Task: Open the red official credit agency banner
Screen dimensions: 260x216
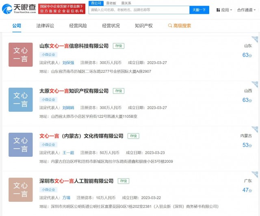Action: click(x=62, y=9)
